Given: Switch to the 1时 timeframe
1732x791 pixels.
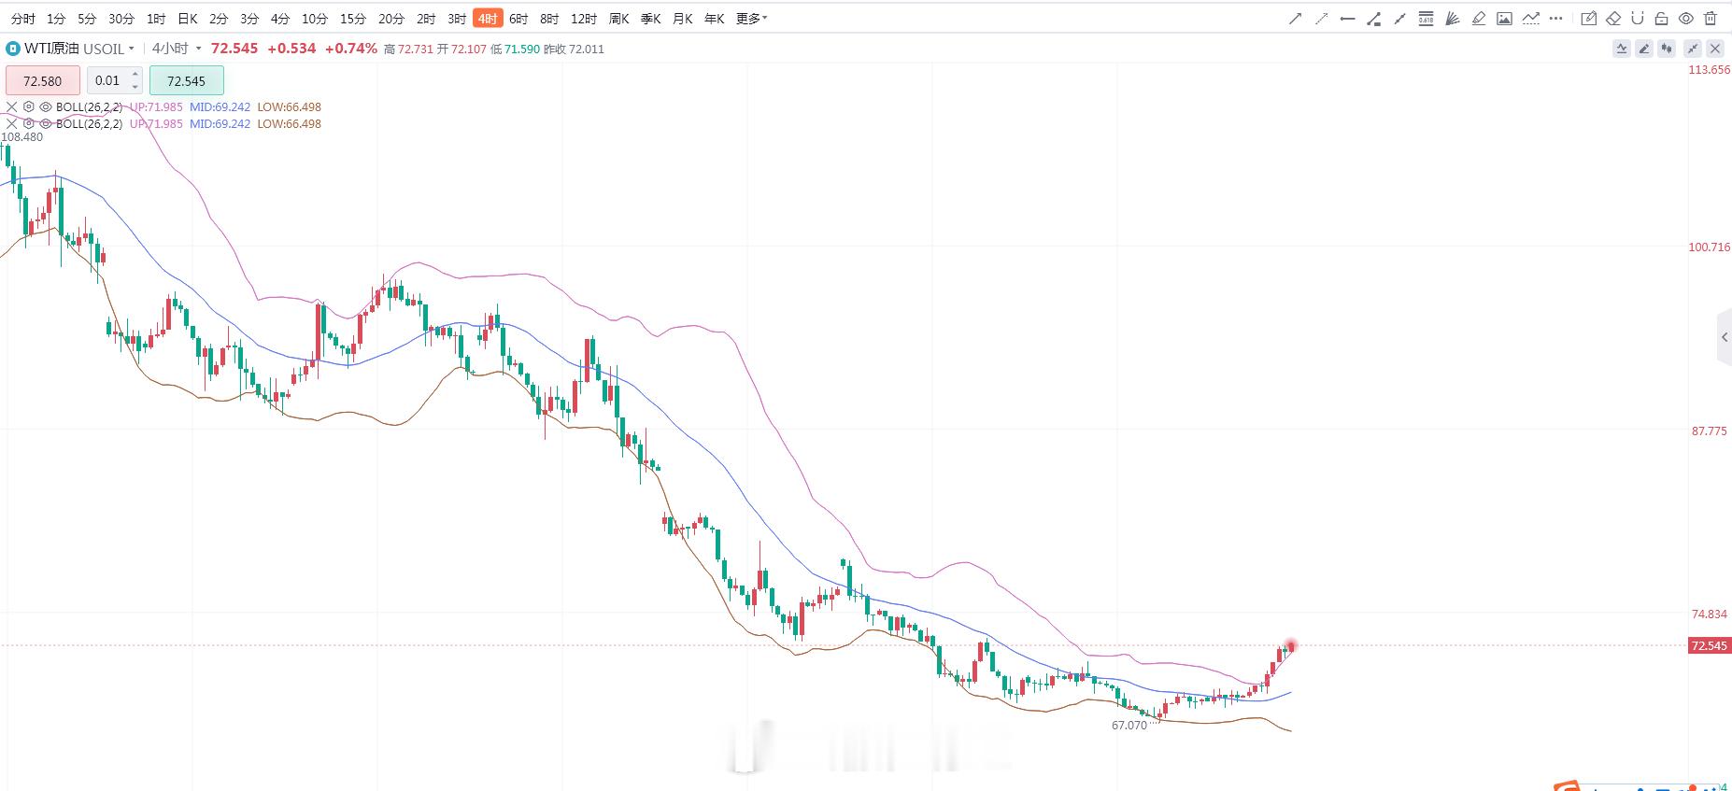Looking at the screenshot, I should pos(156,19).
